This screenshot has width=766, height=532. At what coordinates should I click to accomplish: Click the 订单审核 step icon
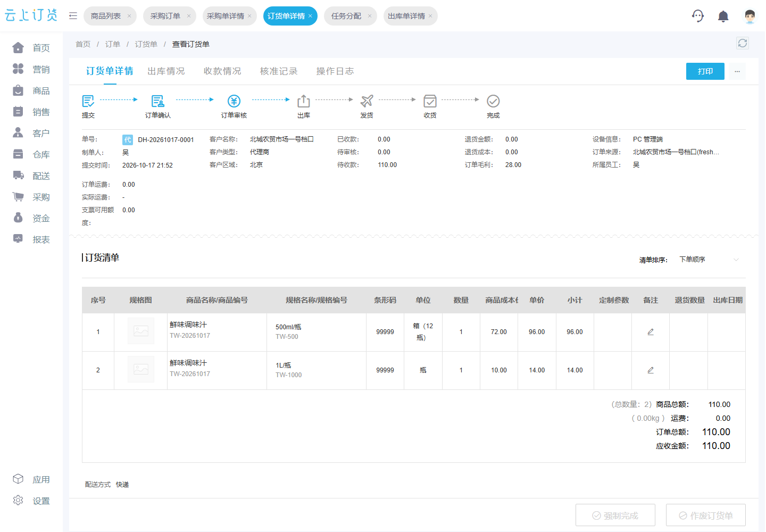tap(234, 101)
